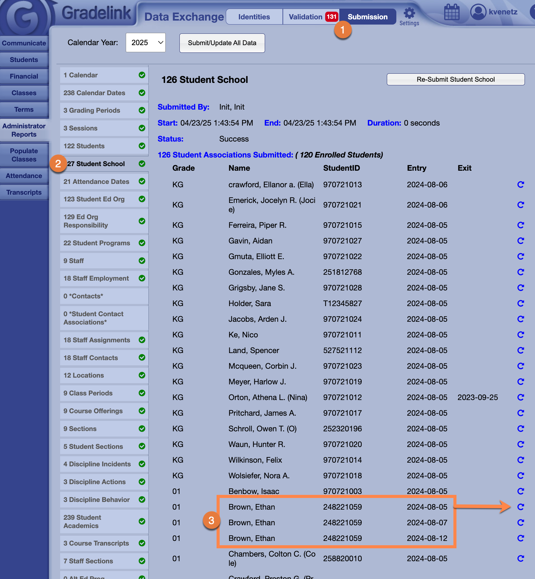The image size is (535, 579).
Task: Resubmit Orton, Athena L. record
Action: 520,397
